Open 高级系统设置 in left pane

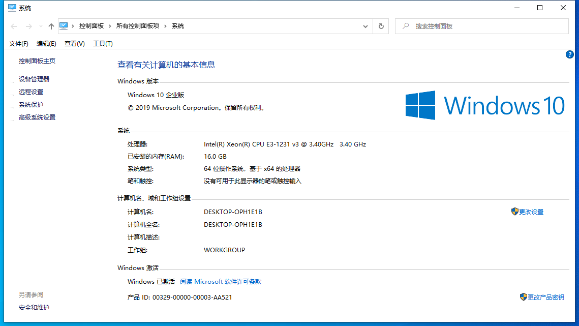tap(37, 117)
